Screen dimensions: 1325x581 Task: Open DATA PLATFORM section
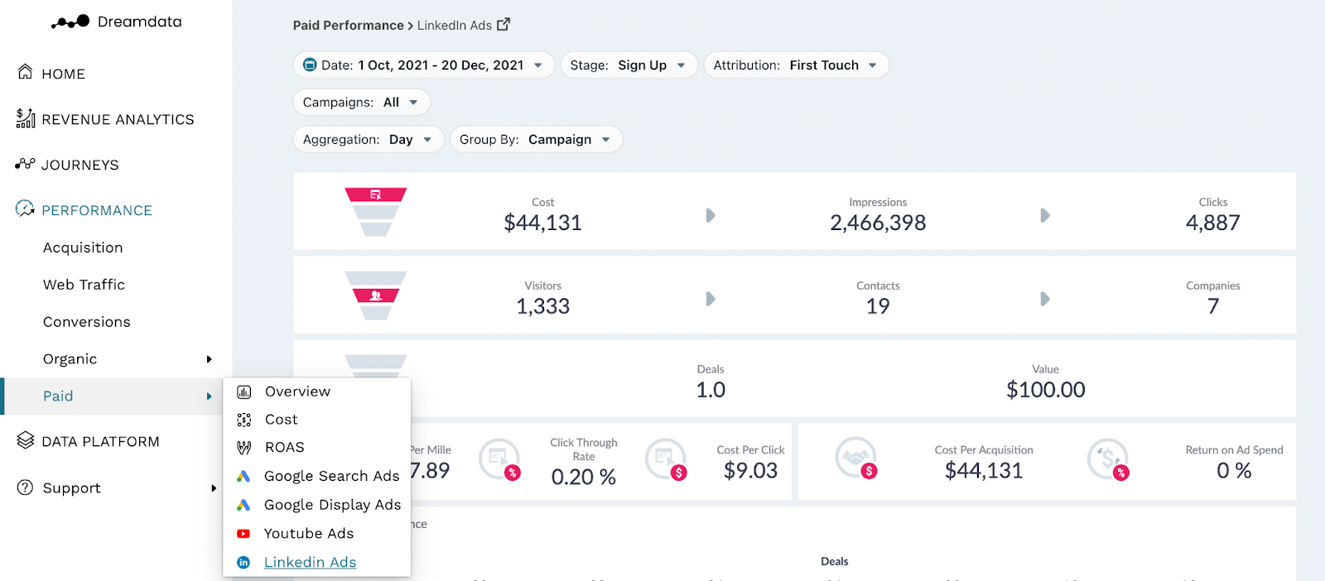click(100, 442)
